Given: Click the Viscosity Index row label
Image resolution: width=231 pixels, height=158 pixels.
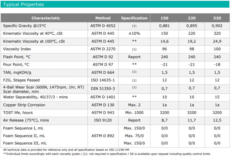Looking at the screenshot, I should pos(17,49).
